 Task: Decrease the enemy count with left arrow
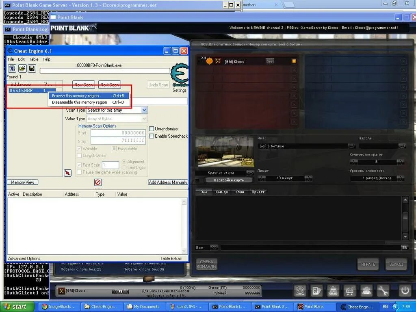pyautogui.click(x=353, y=162)
